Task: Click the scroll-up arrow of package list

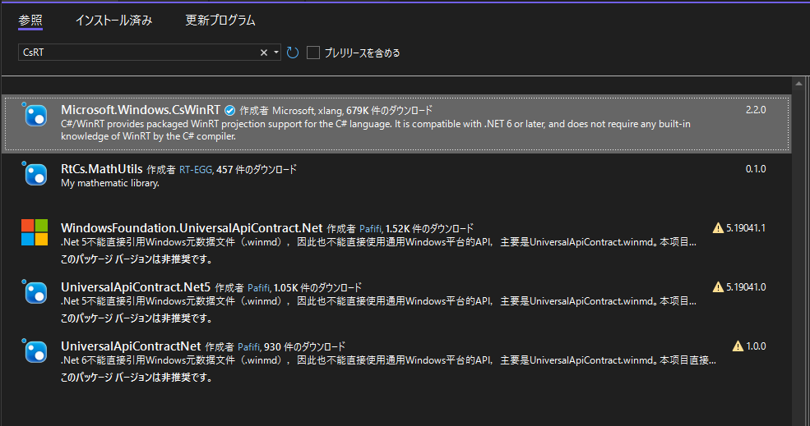Action: (799, 83)
